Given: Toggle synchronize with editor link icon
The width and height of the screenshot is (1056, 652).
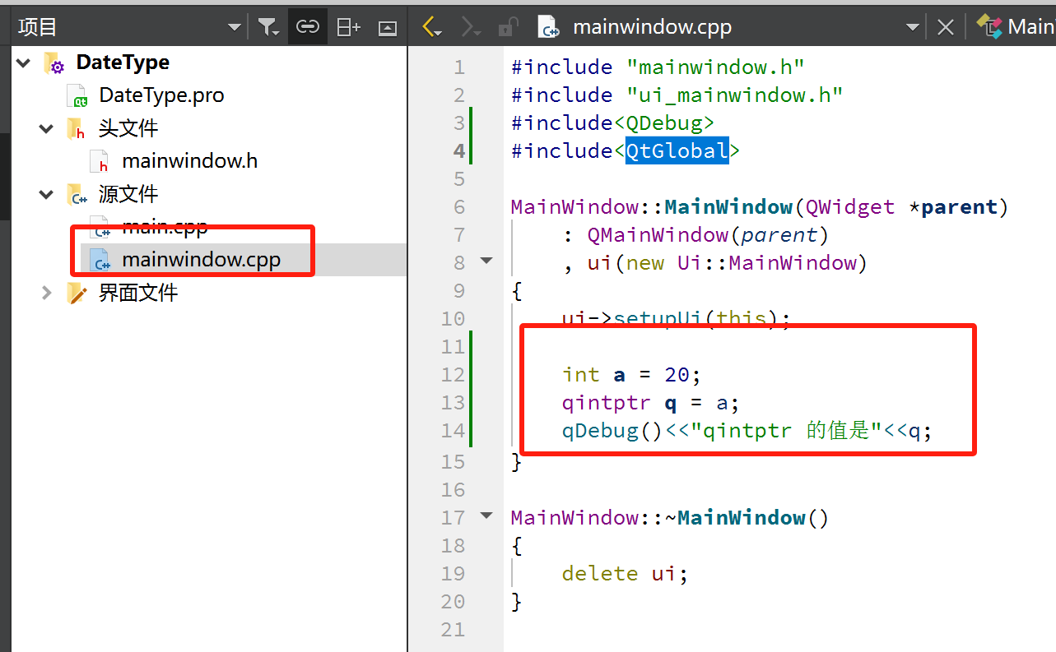Looking at the screenshot, I should tap(307, 27).
